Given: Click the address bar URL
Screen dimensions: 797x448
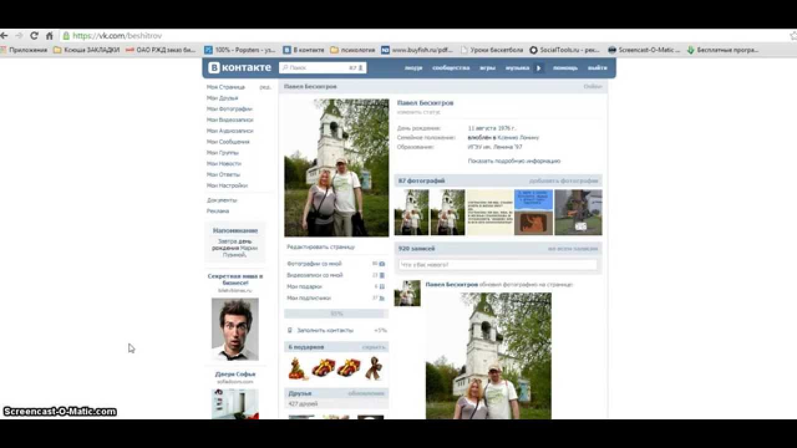Looking at the screenshot, I should [x=118, y=36].
